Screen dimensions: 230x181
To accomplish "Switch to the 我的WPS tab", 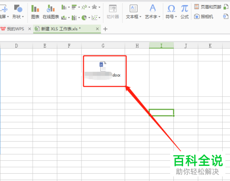I will coord(15,29).
